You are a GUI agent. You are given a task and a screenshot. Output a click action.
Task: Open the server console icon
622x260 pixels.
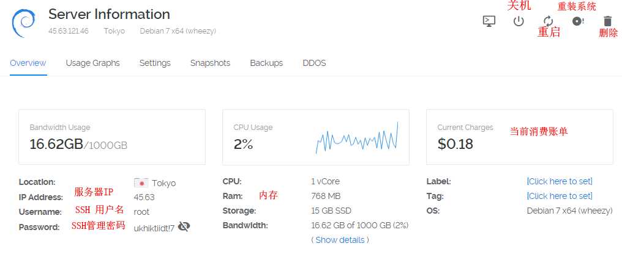pos(489,21)
